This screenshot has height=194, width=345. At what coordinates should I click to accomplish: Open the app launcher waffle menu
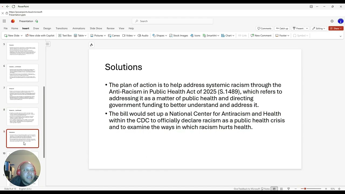4,21
